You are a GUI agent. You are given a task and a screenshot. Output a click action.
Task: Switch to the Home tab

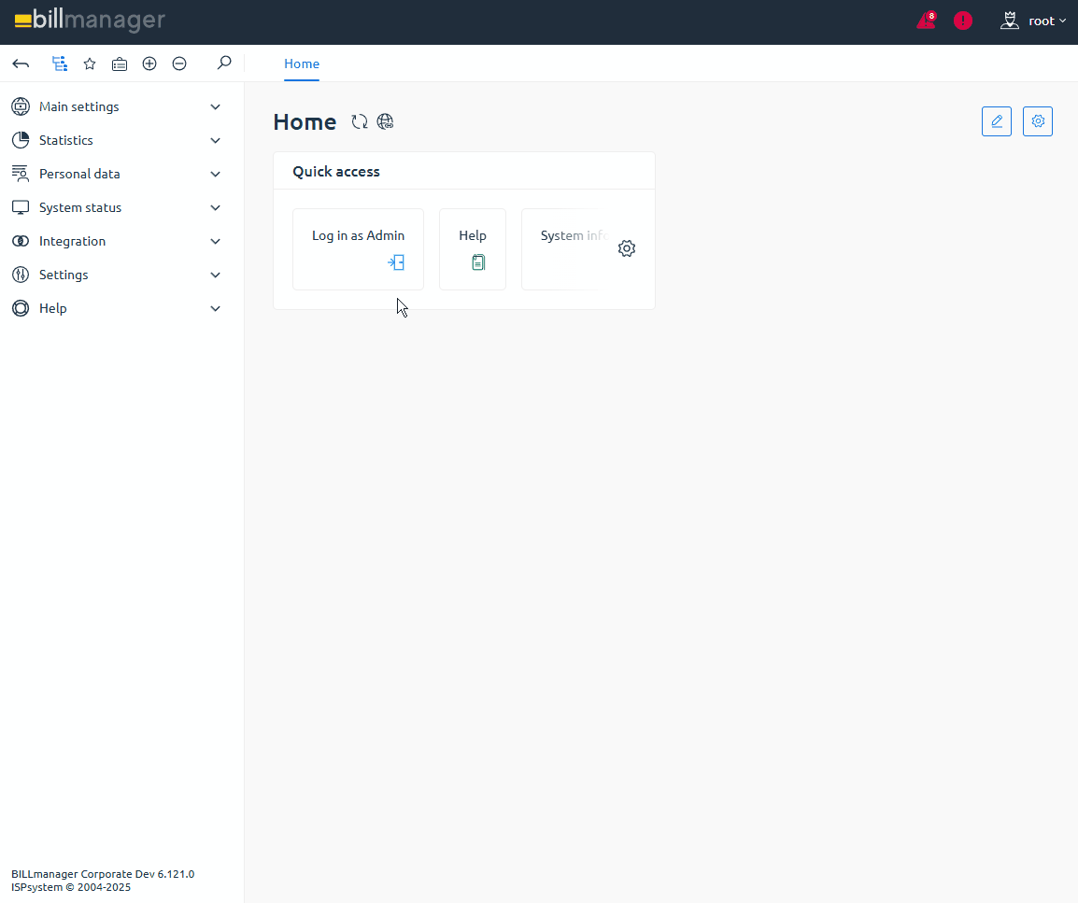[x=302, y=63]
